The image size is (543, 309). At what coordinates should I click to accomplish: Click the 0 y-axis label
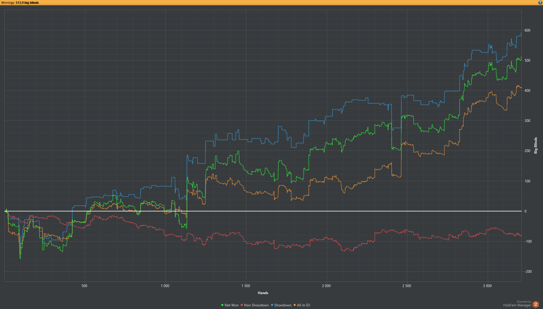(525, 211)
